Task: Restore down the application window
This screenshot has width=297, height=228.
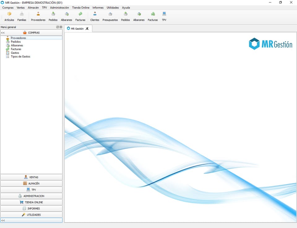Action: pos(281,2)
